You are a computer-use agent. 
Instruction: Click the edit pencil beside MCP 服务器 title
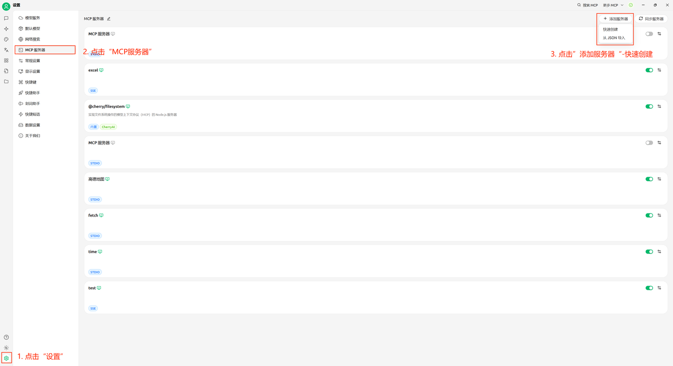click(109, 19)
